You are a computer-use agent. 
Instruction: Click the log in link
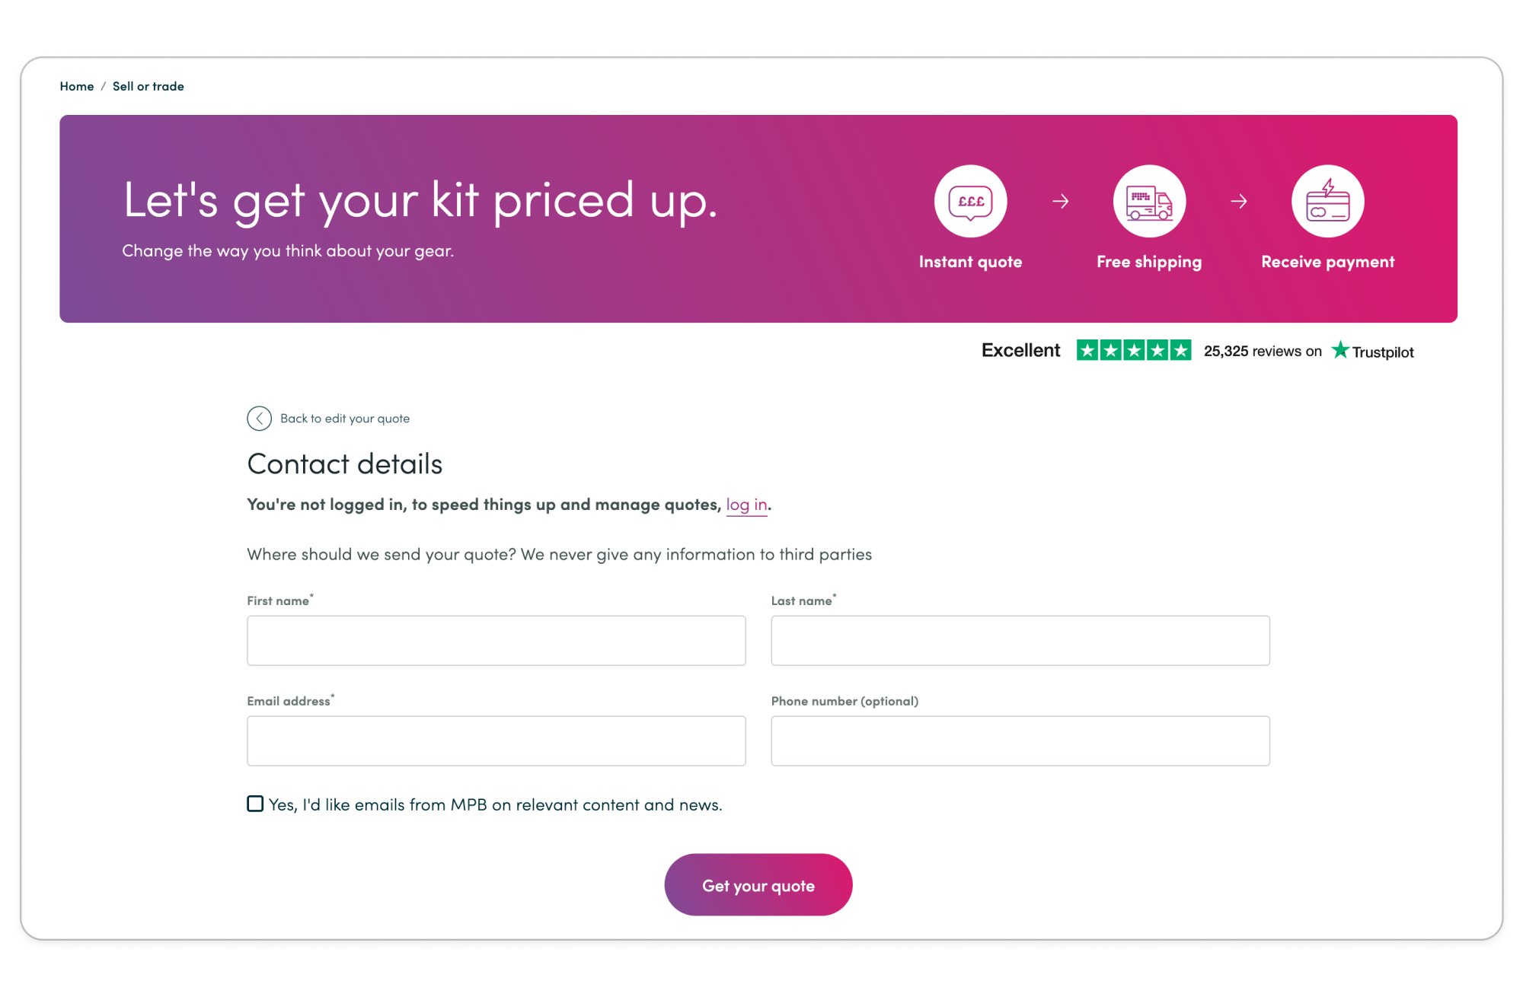pyautogui.click(x=746, y=505)
